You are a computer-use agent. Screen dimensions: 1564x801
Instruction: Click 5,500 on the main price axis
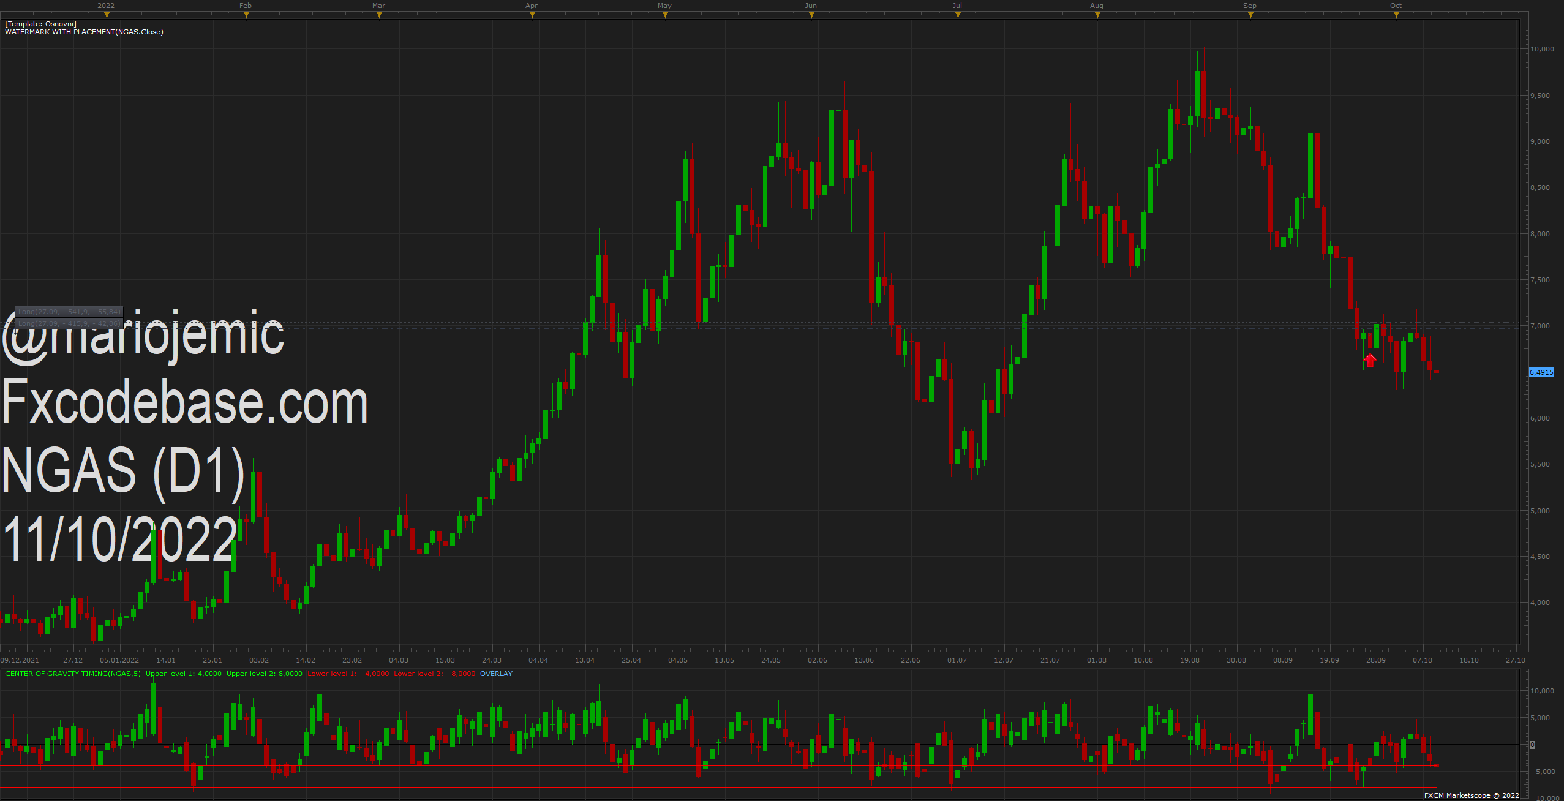click(x=1540, y=464)
